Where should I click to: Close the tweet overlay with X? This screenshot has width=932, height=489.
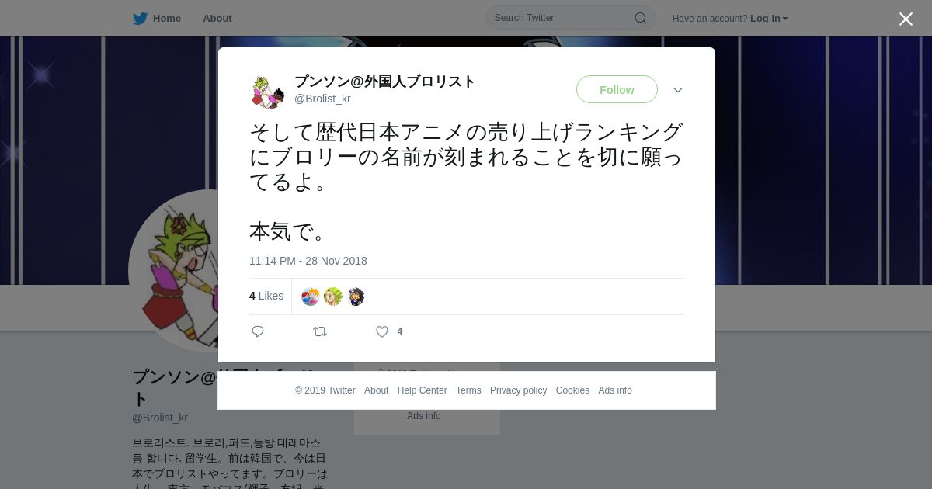pos(906,19)
